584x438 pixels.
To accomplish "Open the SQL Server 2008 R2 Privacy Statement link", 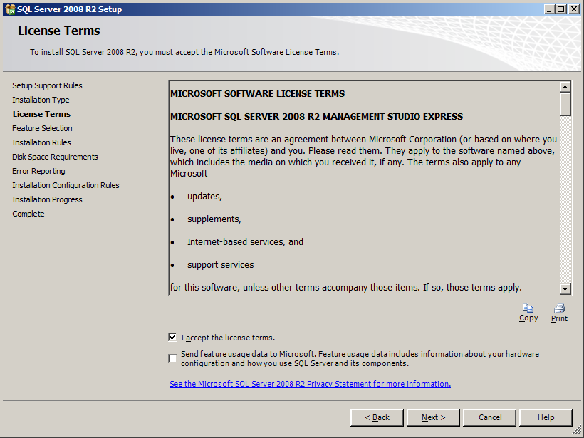I will 310,384.
